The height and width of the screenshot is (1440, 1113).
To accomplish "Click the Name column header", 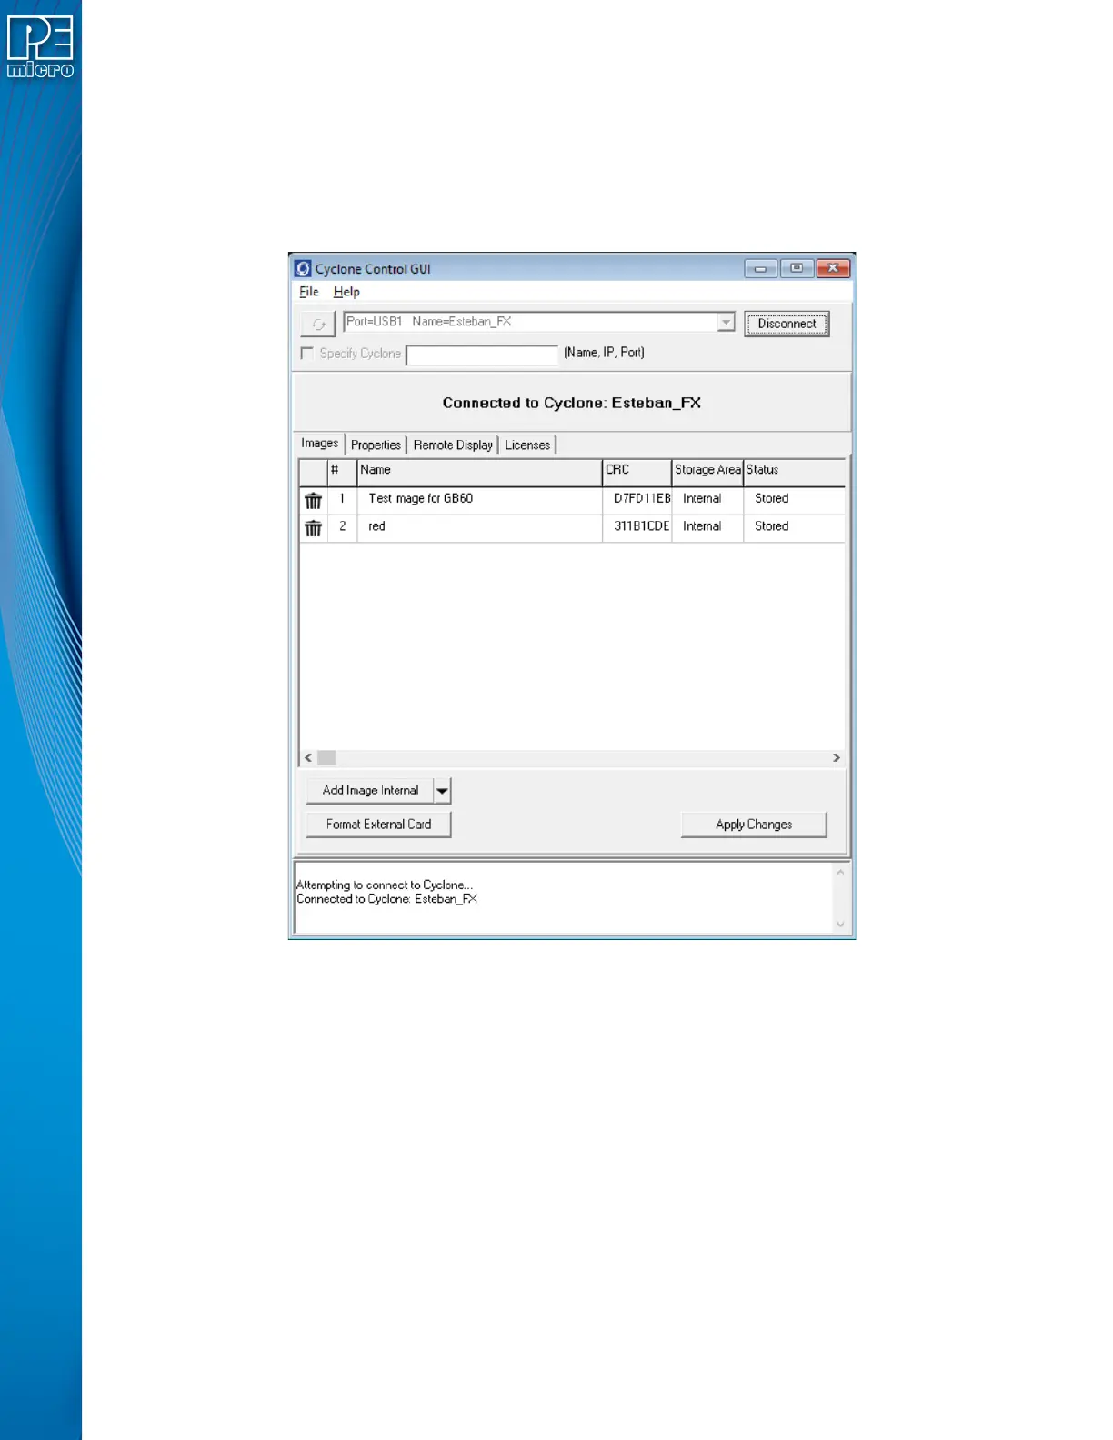I will click(479, 472).
